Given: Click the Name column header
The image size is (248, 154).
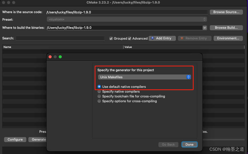Looking at the screenshot, I should coord(63,47).
